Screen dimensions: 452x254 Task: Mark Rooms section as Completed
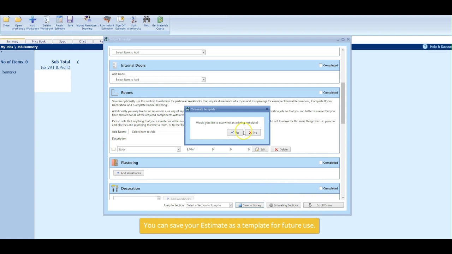[321, 92]
